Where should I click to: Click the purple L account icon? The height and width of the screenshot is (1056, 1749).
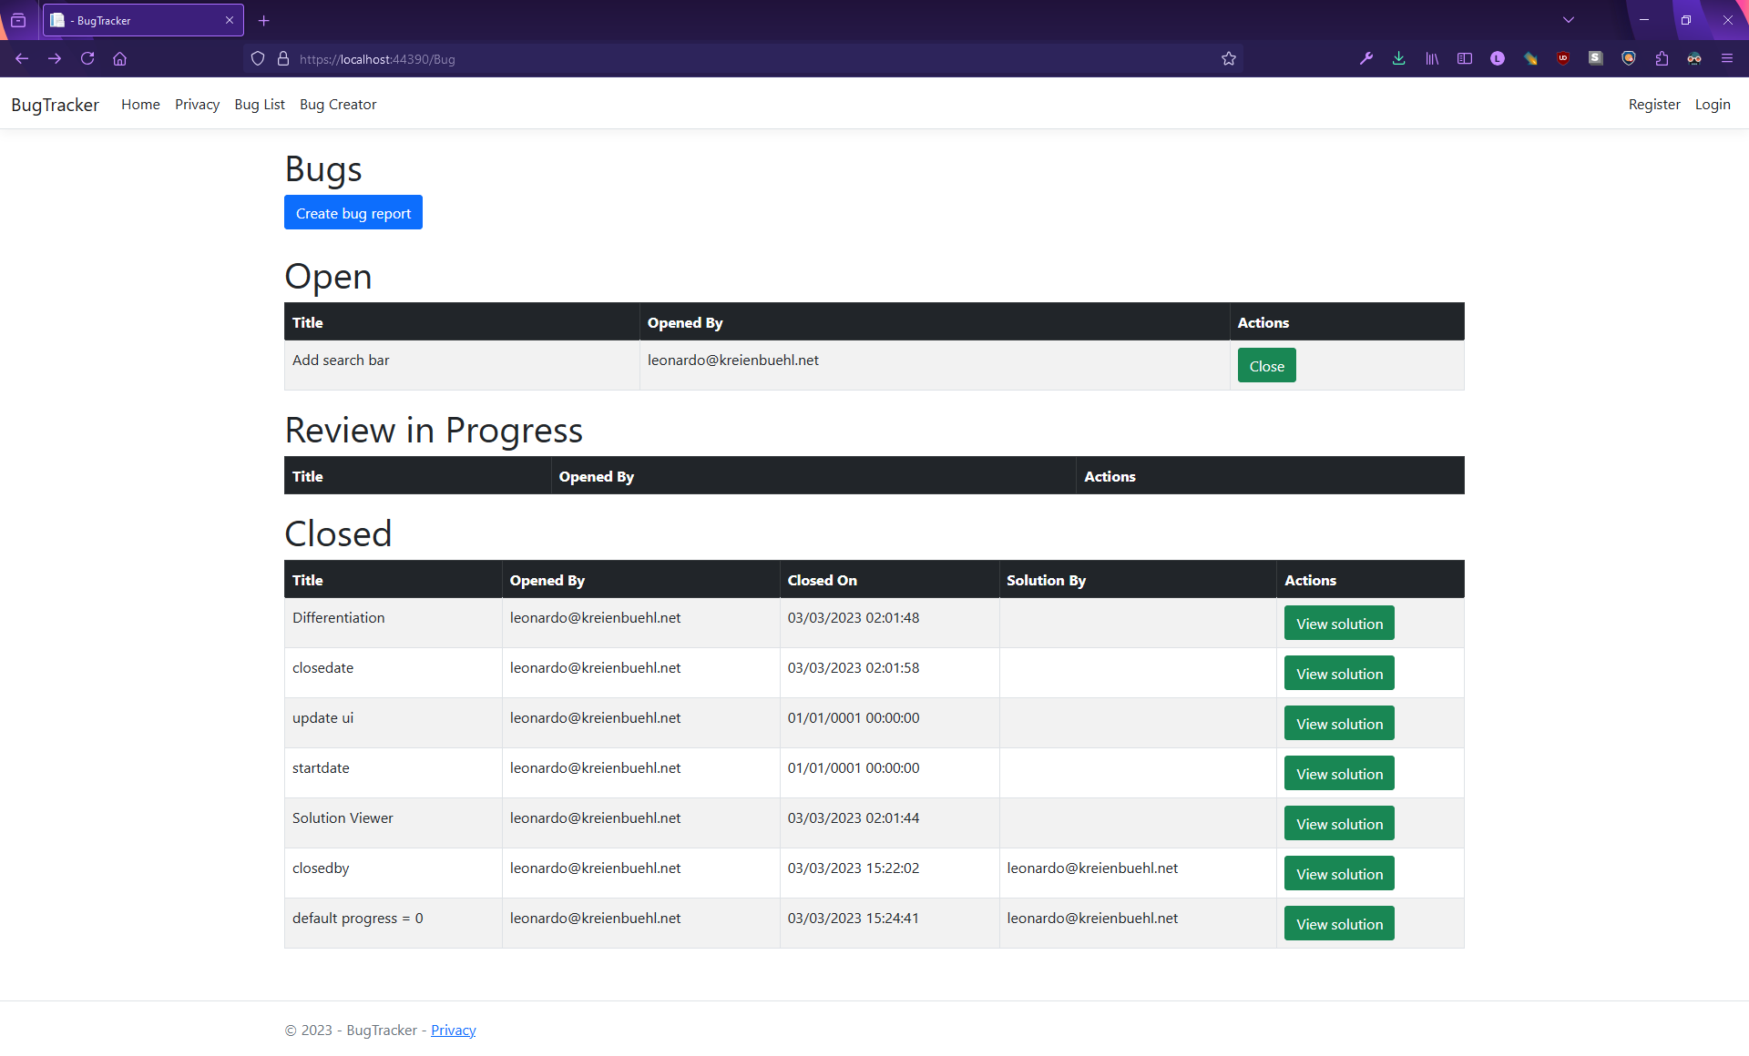click(x=1498, y=58)
